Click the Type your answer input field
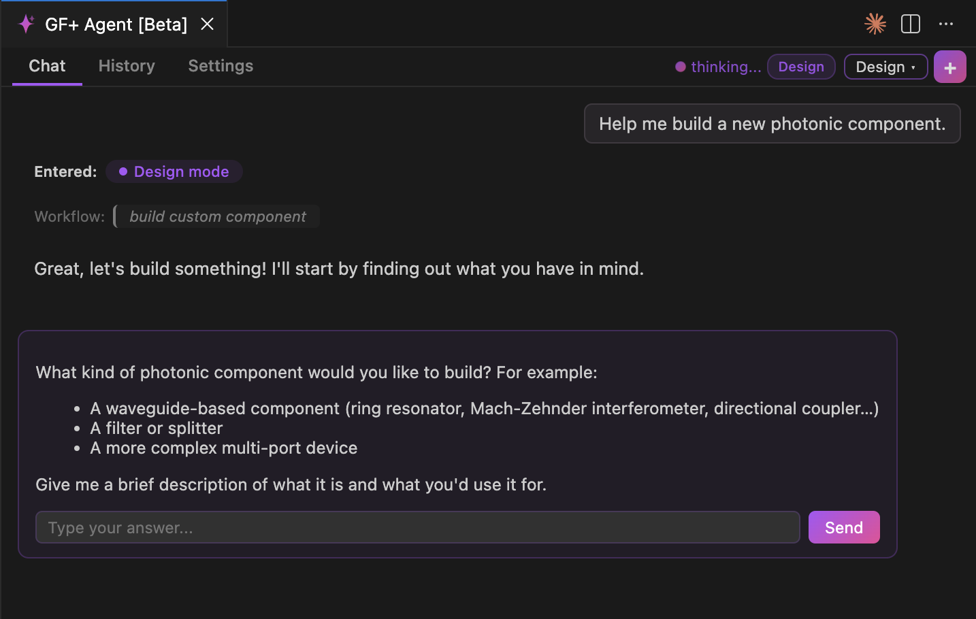Screen dimensions: 976x619 tap(417, 527)
